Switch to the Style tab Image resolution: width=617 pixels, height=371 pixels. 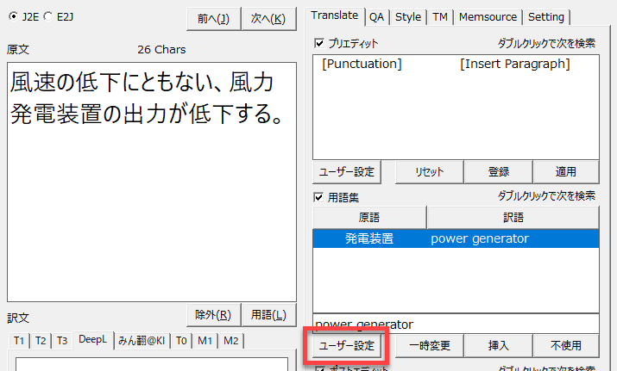408,16
